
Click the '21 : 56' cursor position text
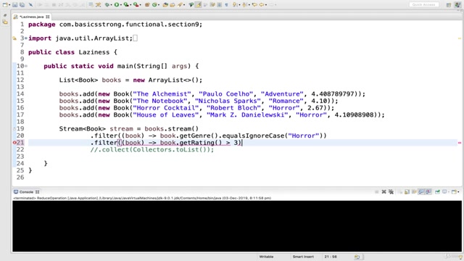click(x=331, y=257)
